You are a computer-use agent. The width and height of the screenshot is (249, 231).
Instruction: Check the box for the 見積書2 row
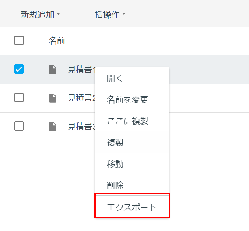(19, 97)
